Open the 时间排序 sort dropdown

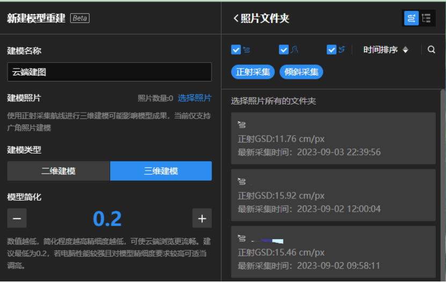coord(385,50)
